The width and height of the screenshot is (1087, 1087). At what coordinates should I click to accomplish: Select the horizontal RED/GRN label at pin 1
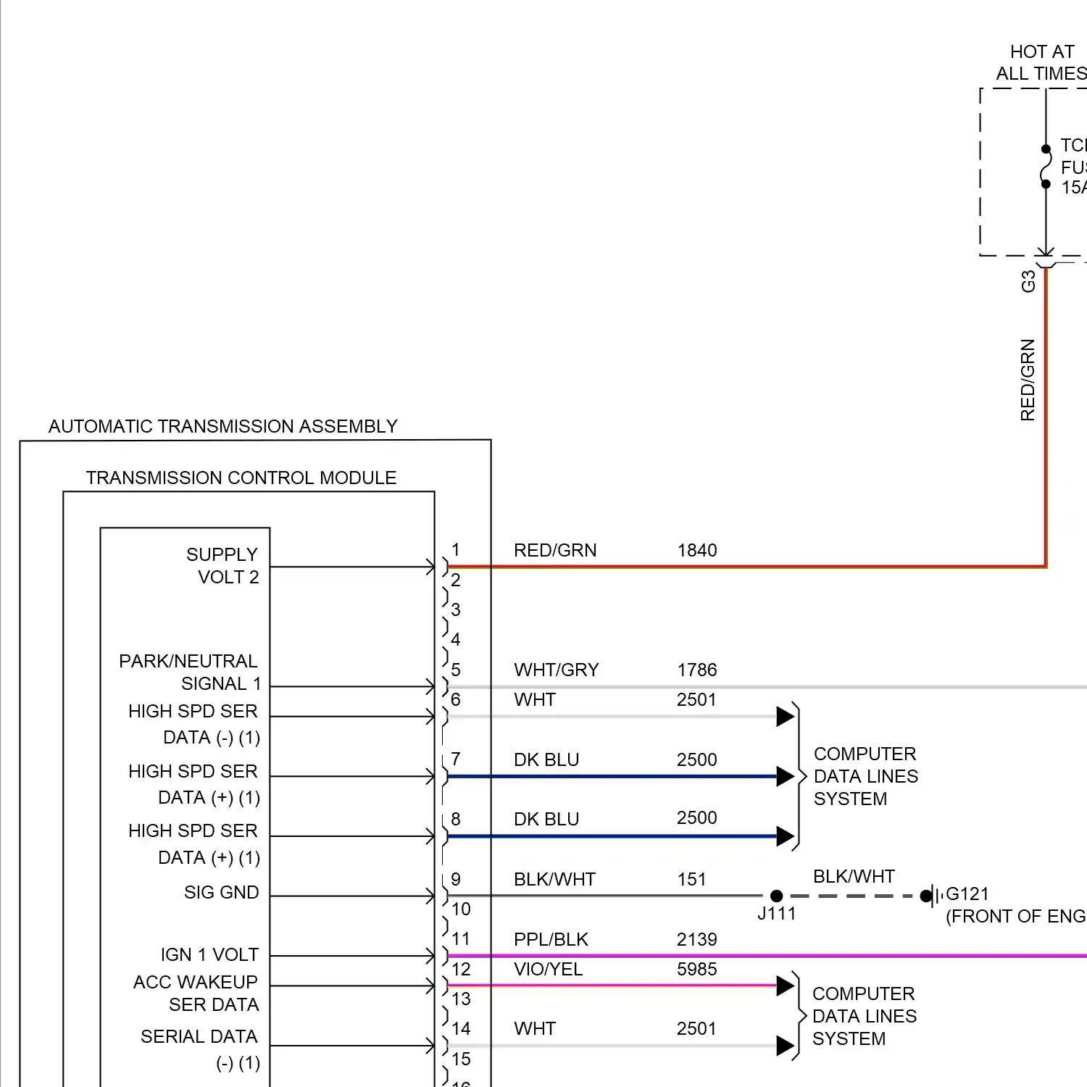click(x=555, y=550)
